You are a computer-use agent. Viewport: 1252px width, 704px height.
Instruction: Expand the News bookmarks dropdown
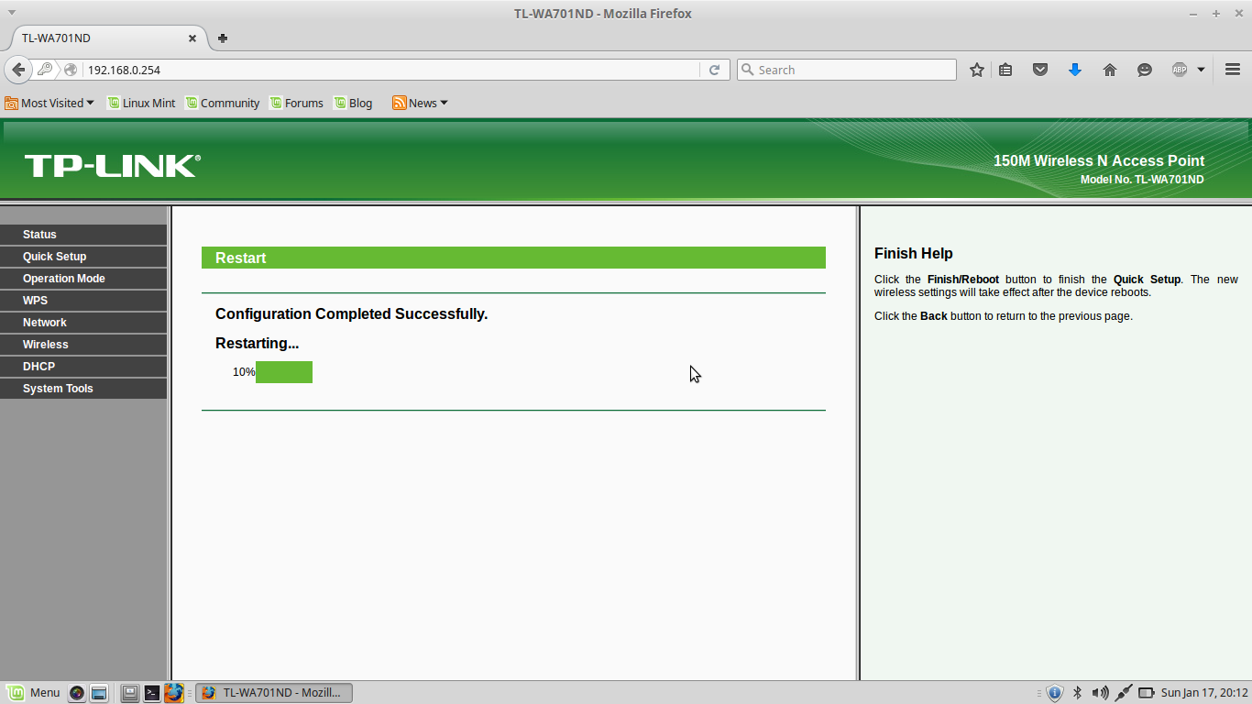(x=419, y=103)
